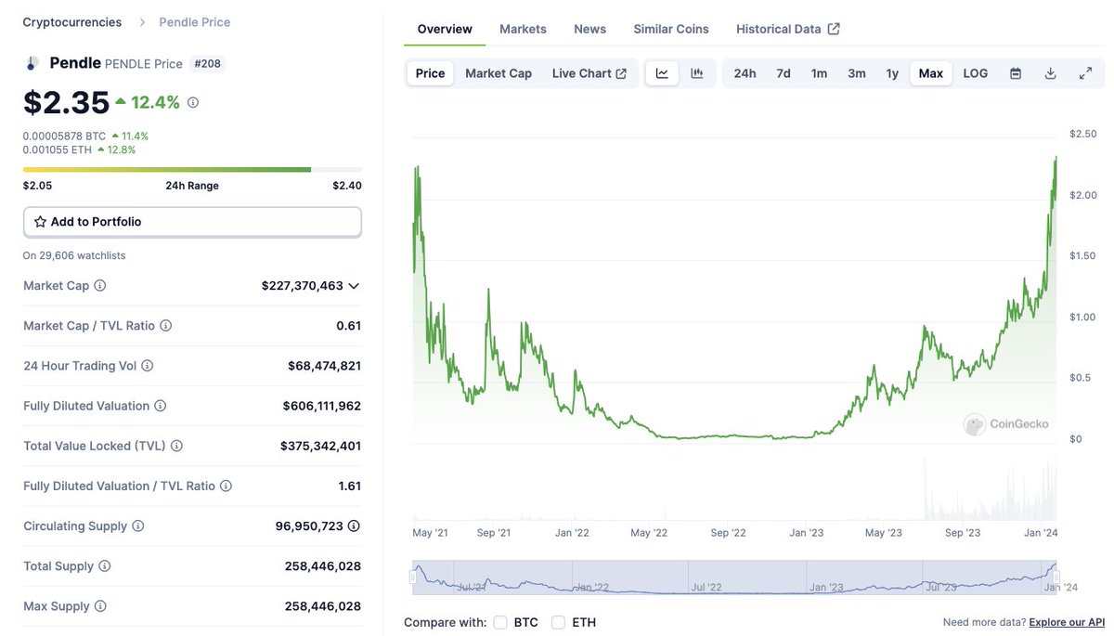Show Fully Diluted Valuation info icon
1114x636 pixels.
(160, 406)
